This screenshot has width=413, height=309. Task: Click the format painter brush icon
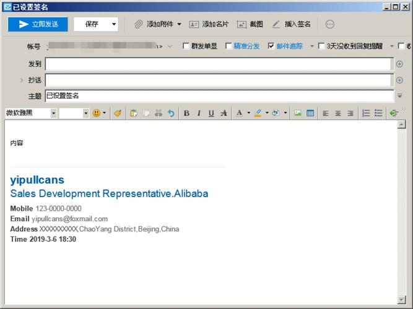118,113
